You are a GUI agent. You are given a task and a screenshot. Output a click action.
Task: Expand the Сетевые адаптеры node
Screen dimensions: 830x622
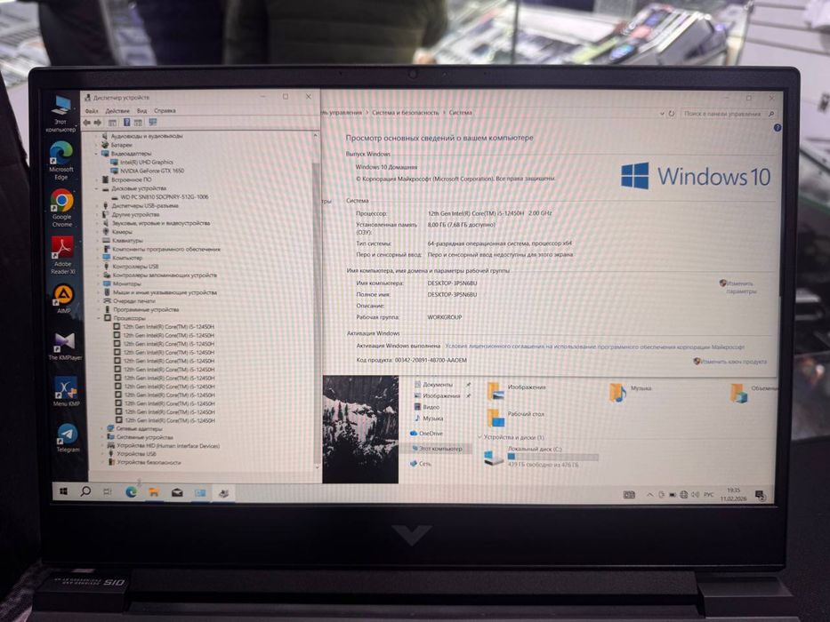tap(101, 428)
